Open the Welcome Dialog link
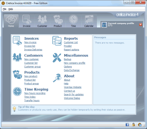Viewport: 147px width, 129px height. click(x=72, y=98)
